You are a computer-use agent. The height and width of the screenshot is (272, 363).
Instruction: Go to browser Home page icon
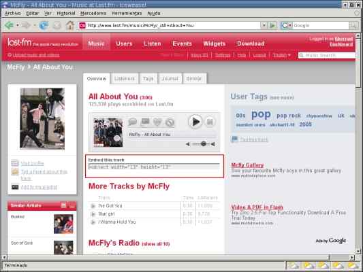pyautogui.click(x=69, y=25)
